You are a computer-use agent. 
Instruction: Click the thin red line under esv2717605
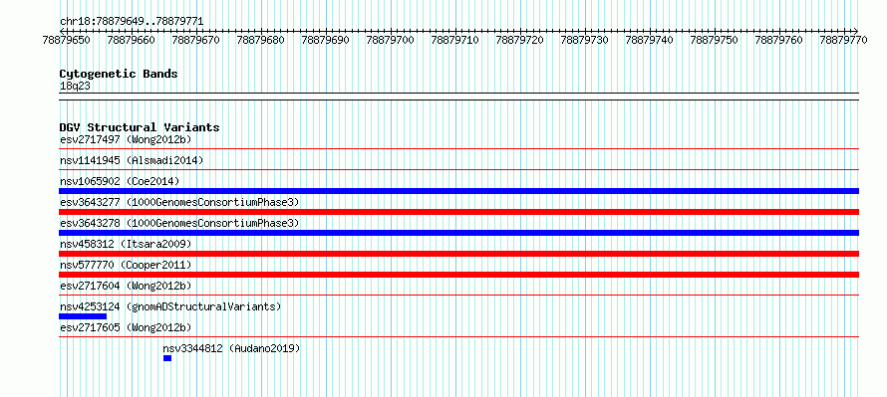(x=458, y=336)
